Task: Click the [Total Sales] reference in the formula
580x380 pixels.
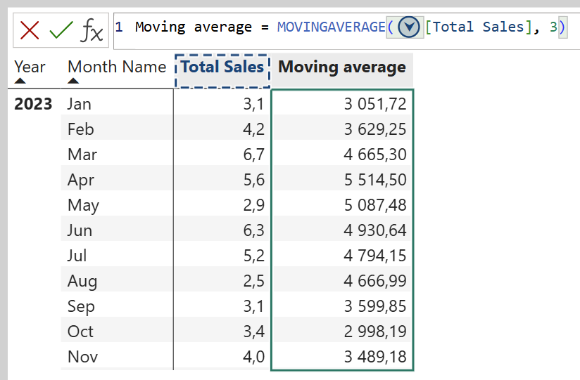Action: [479, 27]
